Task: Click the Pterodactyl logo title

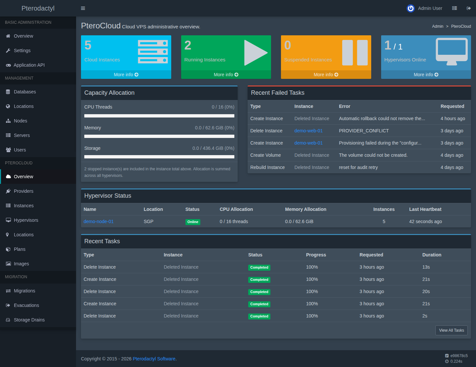Action: 38,8
